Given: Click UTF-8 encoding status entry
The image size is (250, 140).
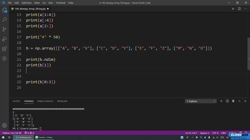Looking at the screenshot, I should (x=215, y=133).
